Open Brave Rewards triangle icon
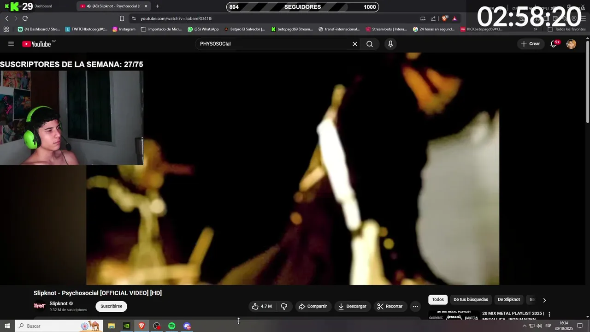 (x=454, y=18)
